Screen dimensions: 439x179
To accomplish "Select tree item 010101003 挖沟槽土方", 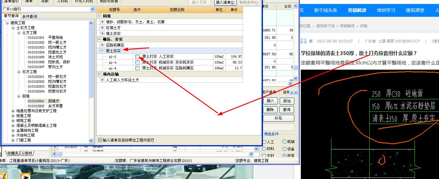I will [47, 47].
